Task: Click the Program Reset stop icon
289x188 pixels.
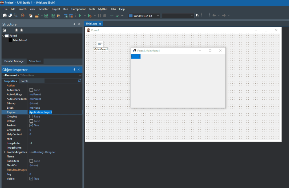Action: (x=105, y=16)
